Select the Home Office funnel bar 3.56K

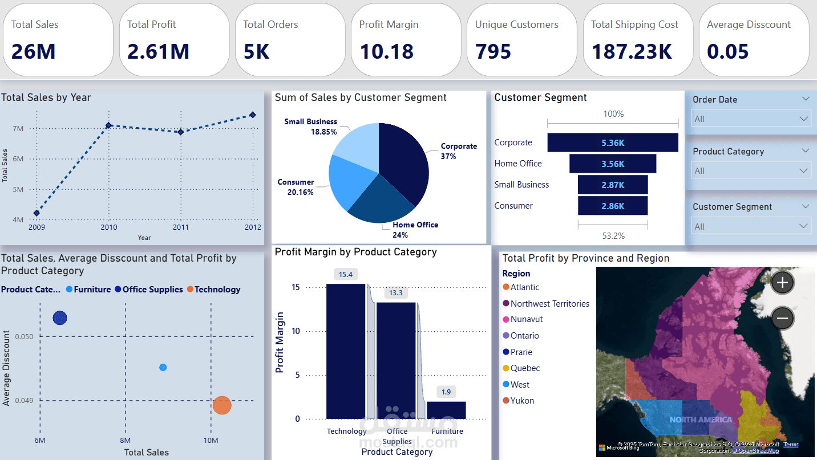coord(613,164)
